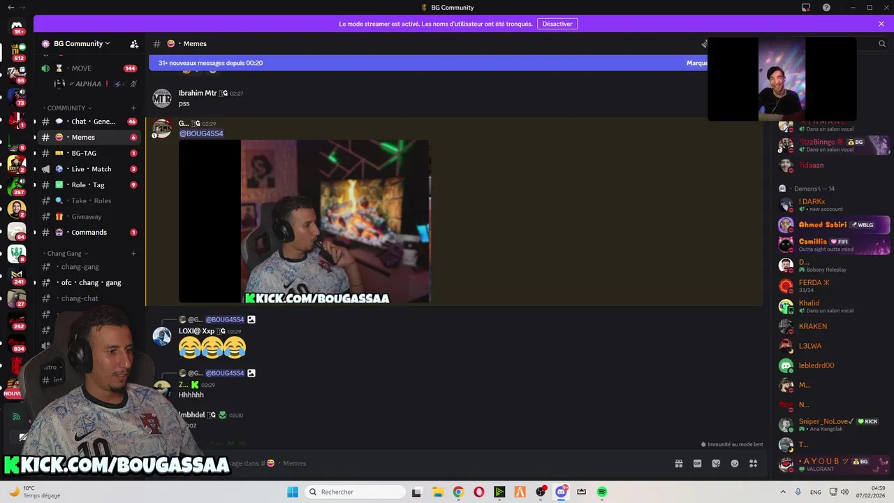Image resolution: width=894 pixels, height=503 pixels.
Task: Open Opera browser from the taskbar
Action: 478,492
